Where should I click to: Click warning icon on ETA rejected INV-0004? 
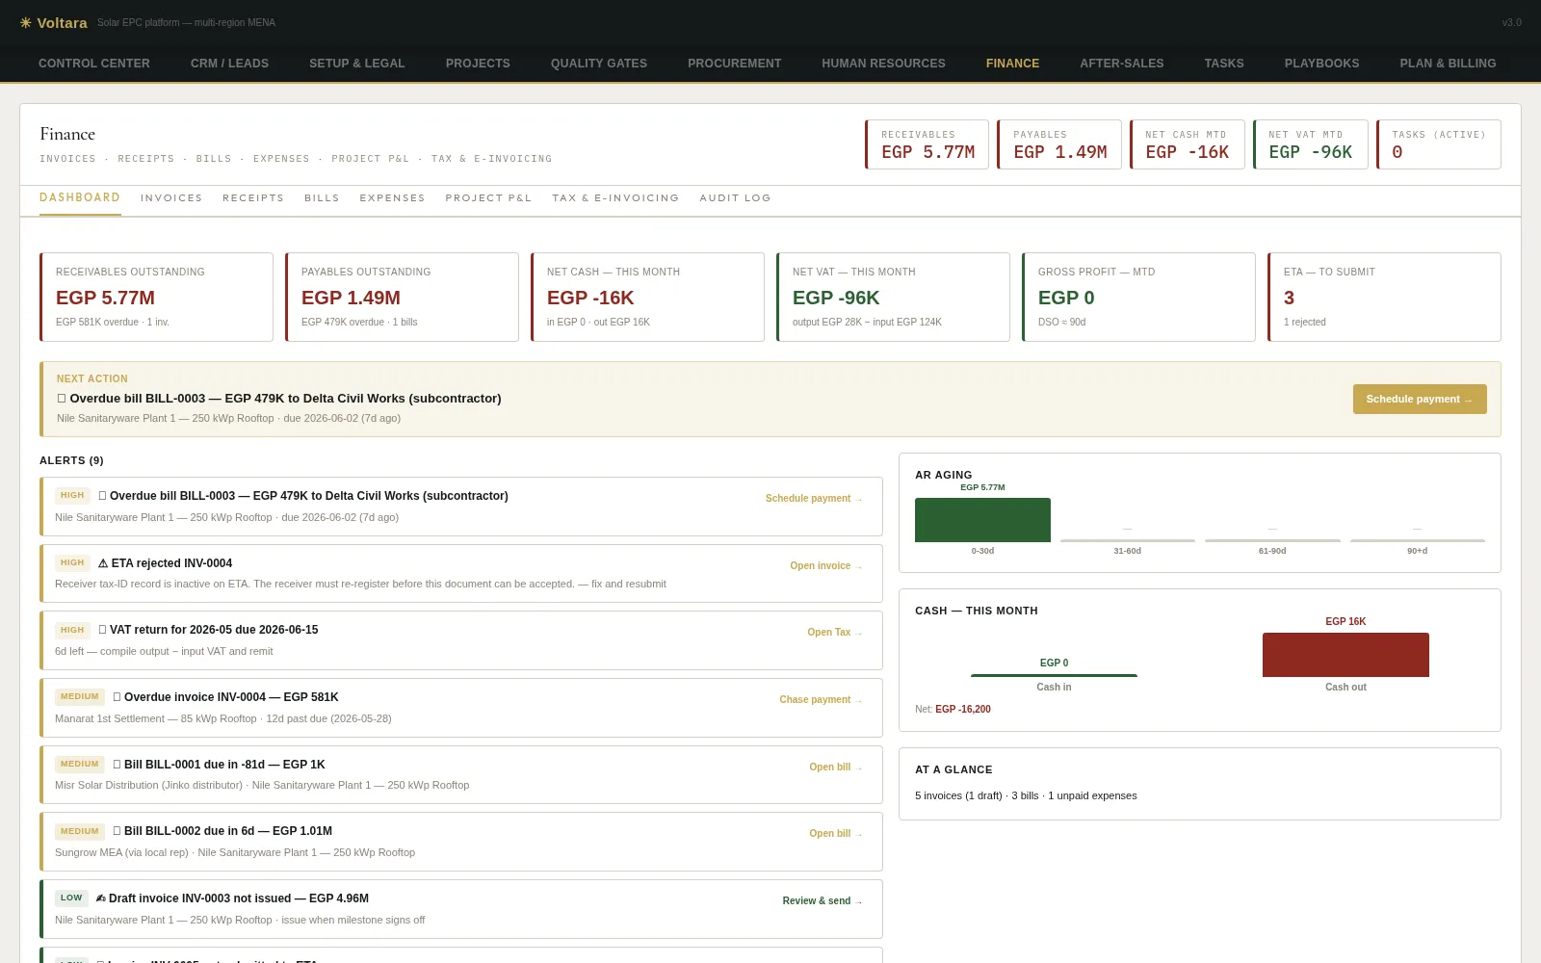[x=103, y=563]
